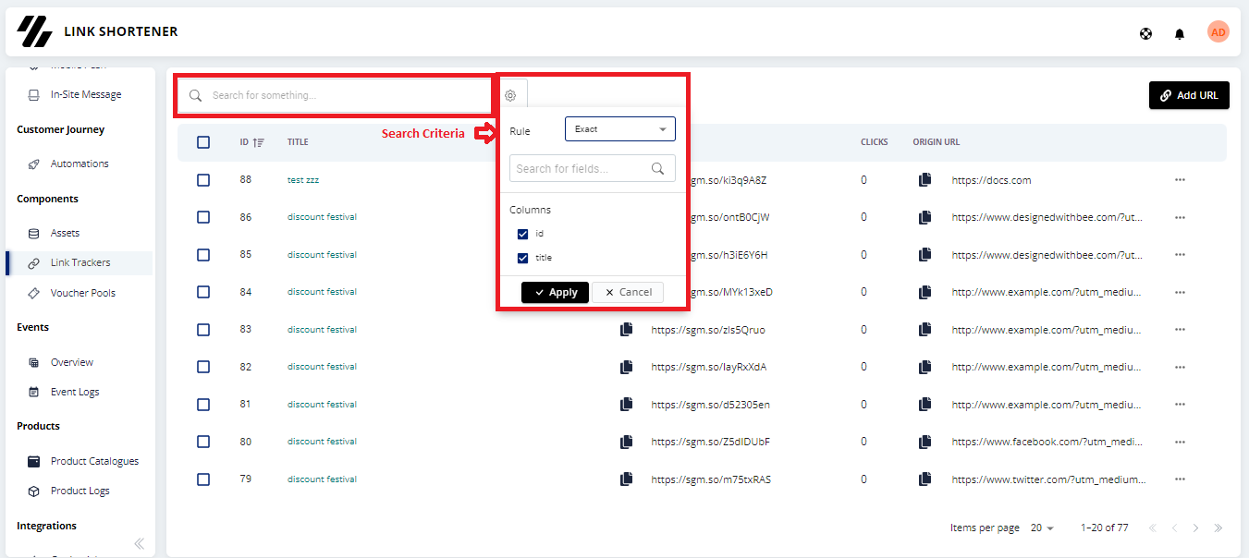Open the AD user avatar
The height and width of the screenshot is (558, 1249).
(1218, 32)
